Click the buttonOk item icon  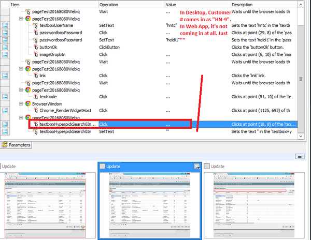pyautogui.click(x=35, y=47)
